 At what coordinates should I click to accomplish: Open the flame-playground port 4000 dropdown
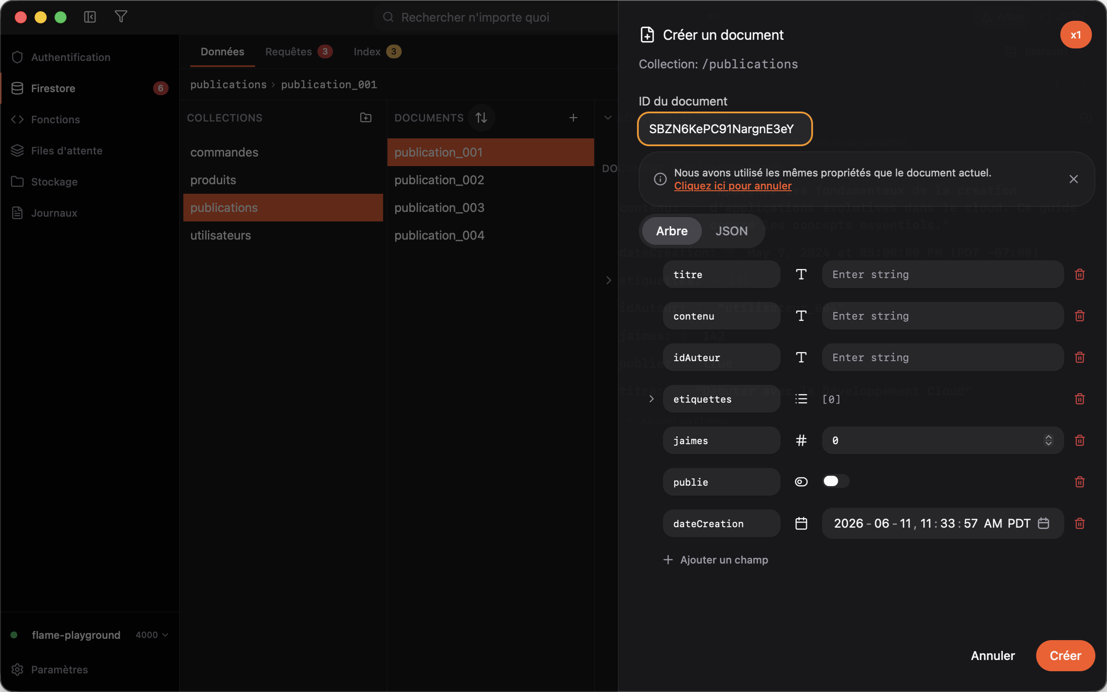point(152,635)
